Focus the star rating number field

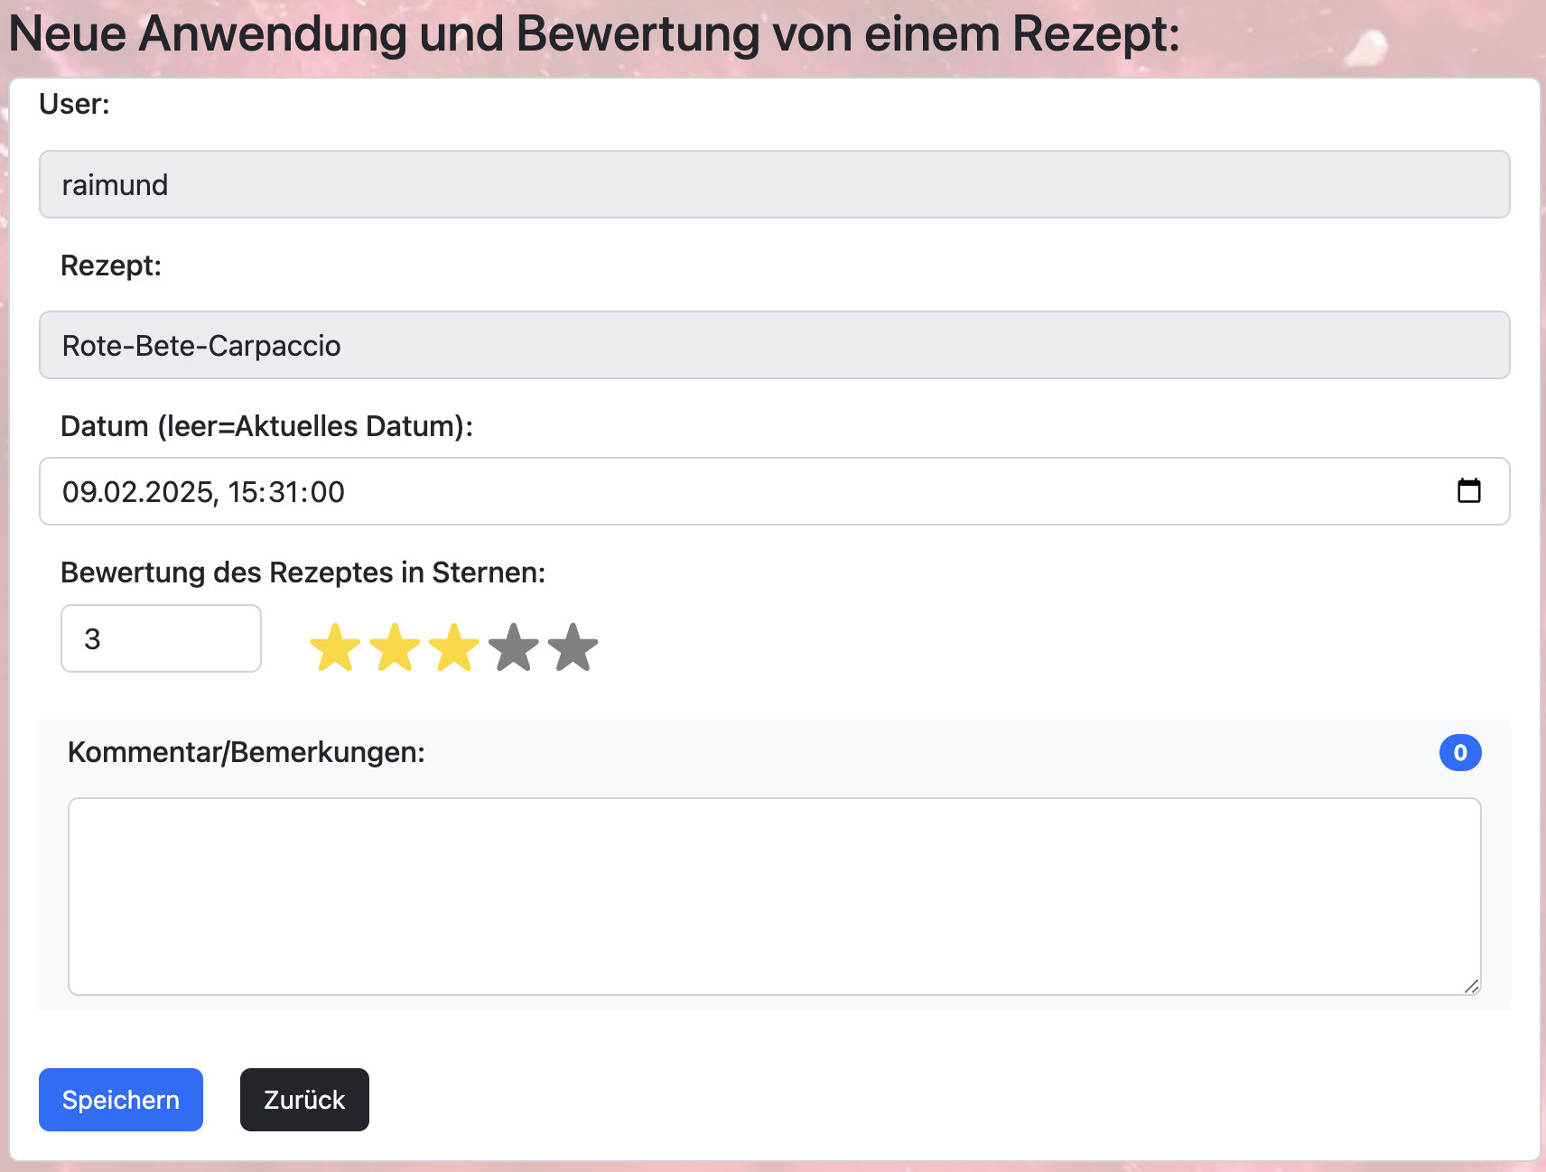click(161, 638)
